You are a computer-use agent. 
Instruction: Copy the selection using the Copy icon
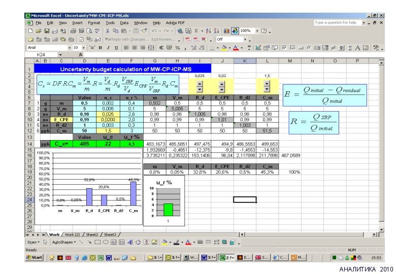click(x=116, y=31)
